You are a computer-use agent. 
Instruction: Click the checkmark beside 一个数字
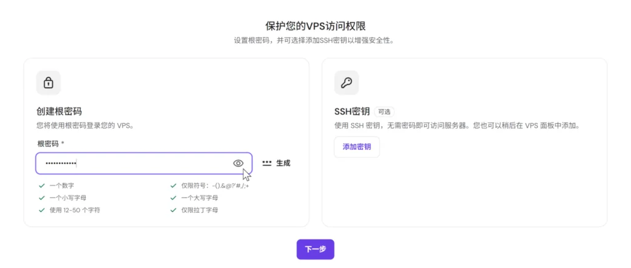click(41, 186)
